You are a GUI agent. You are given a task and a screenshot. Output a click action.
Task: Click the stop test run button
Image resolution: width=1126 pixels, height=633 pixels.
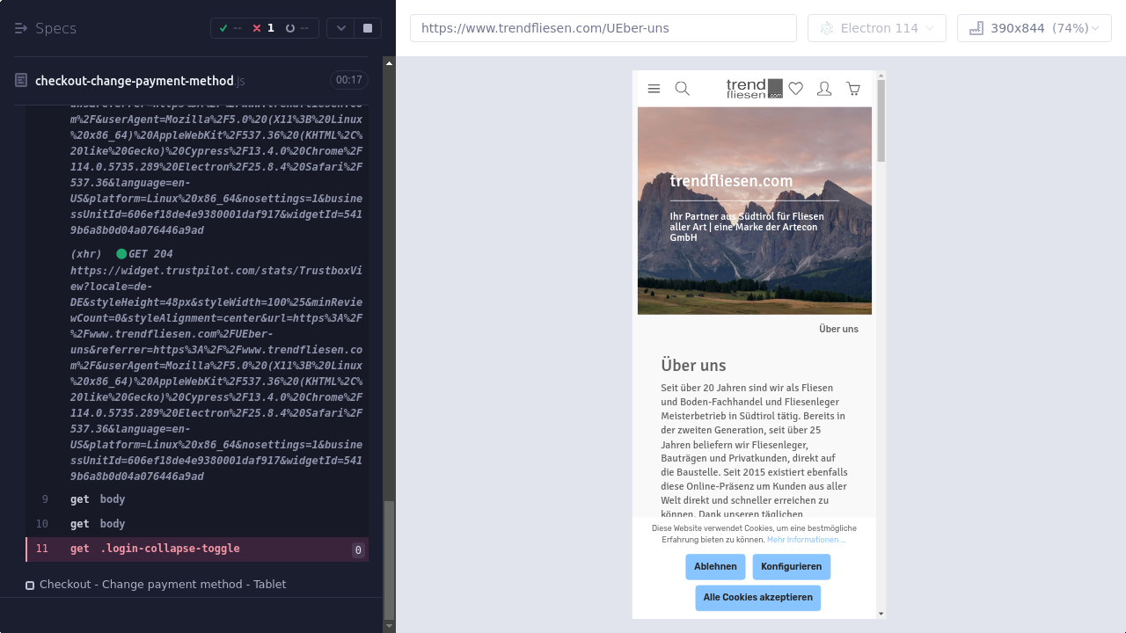pyautogui.click(x=368, y=28)
